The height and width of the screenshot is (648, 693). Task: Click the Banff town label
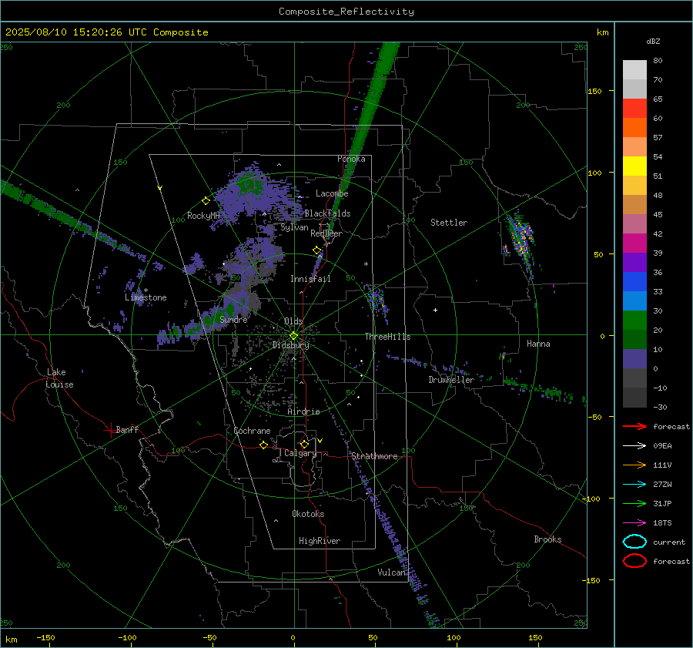tap(127, 430)
